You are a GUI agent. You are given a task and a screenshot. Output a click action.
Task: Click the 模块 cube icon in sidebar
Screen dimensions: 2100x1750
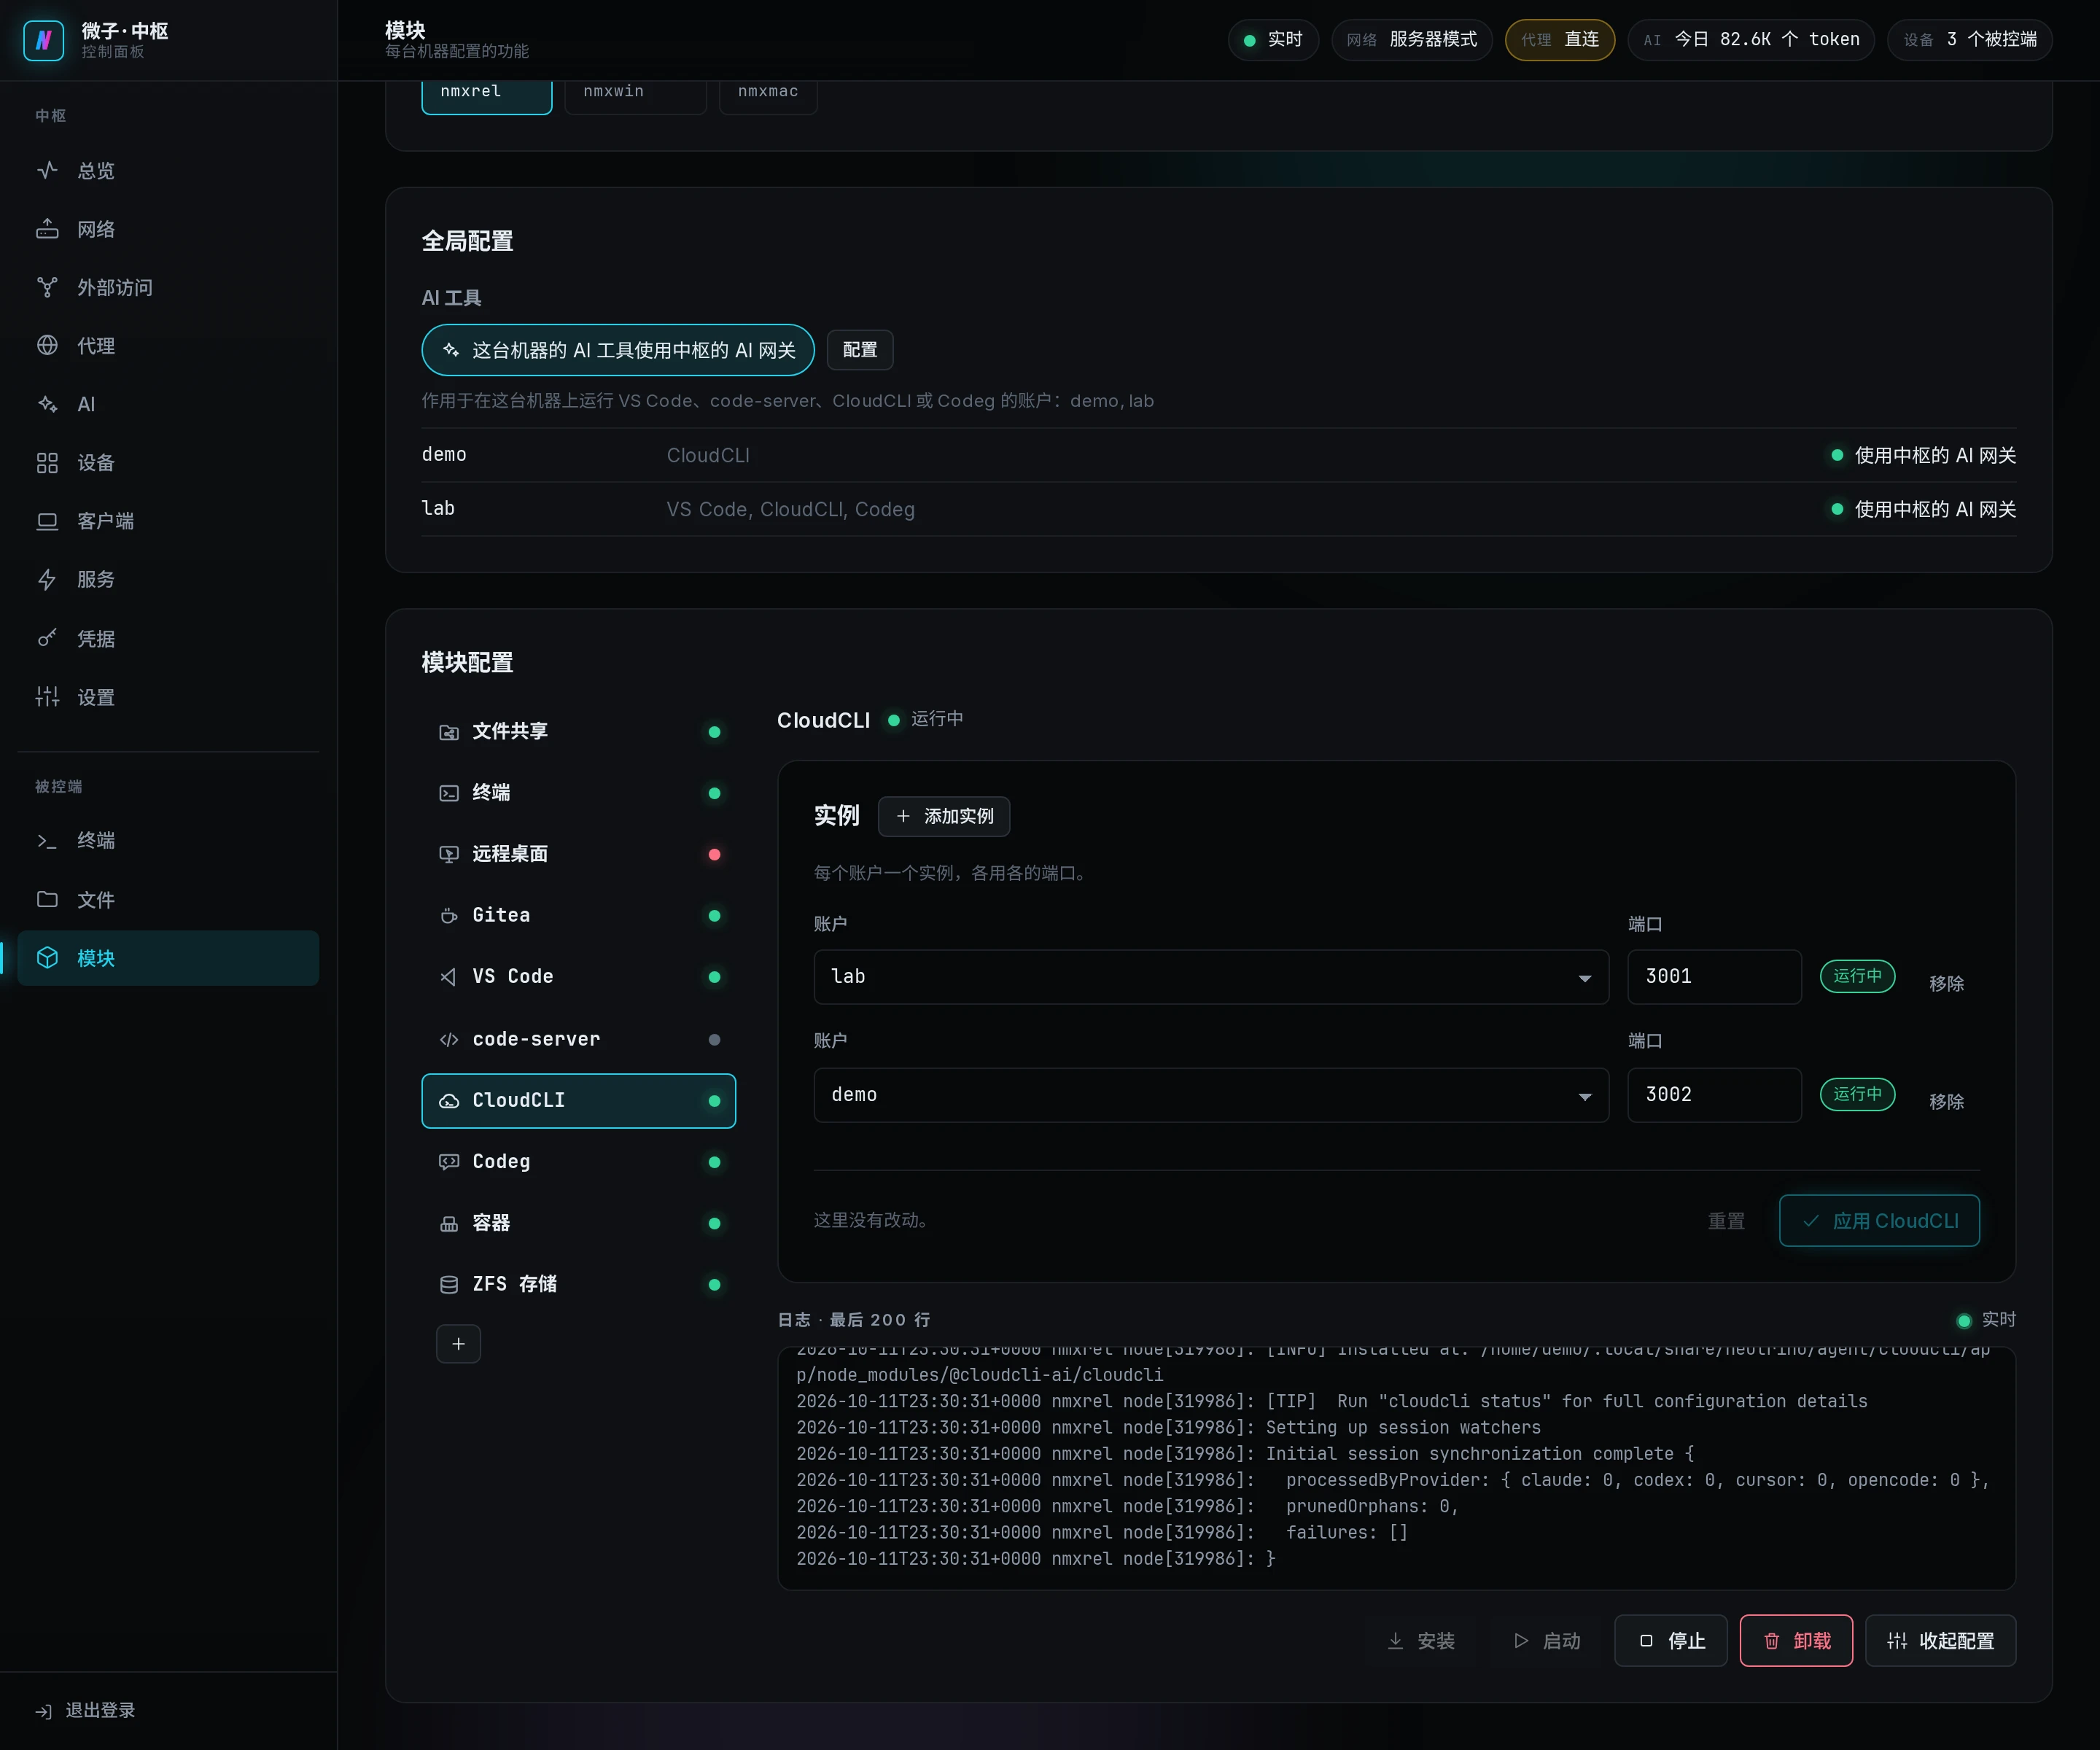pos(47,958)
